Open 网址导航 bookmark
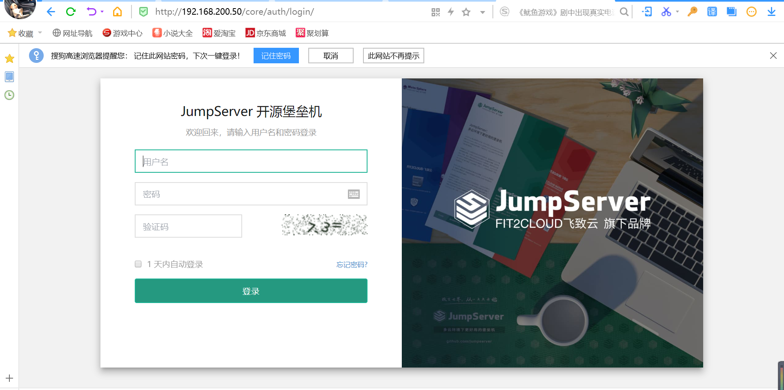Viewport: 784px width, 390px height. (x=72, y=33)
